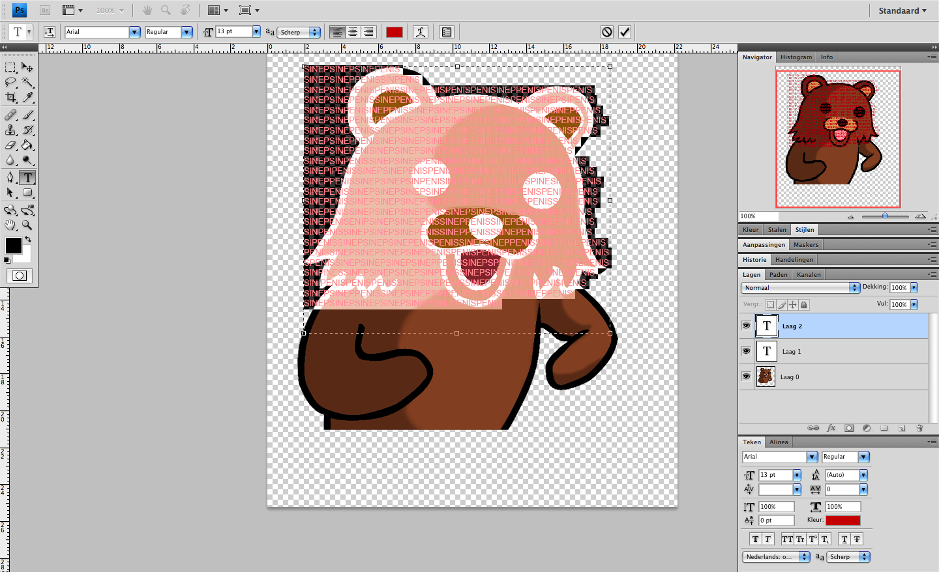Image resolution: width=939 pixels, height=572 pixels.
Task: Click the Quick Mask mode button
Action: (20, 276)
